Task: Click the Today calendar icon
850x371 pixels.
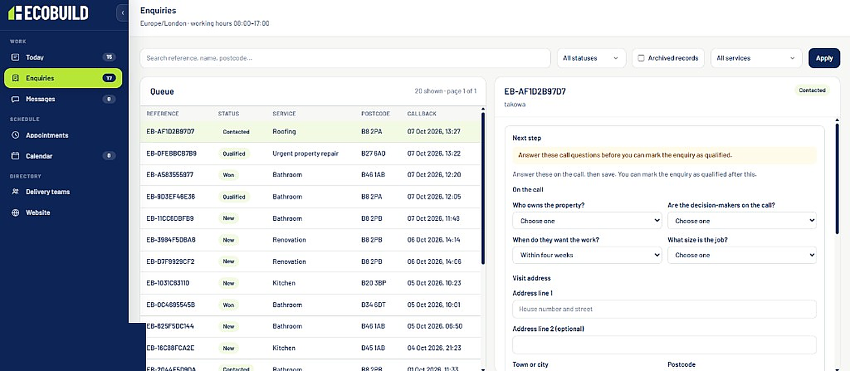Action: tap(15, 57)
